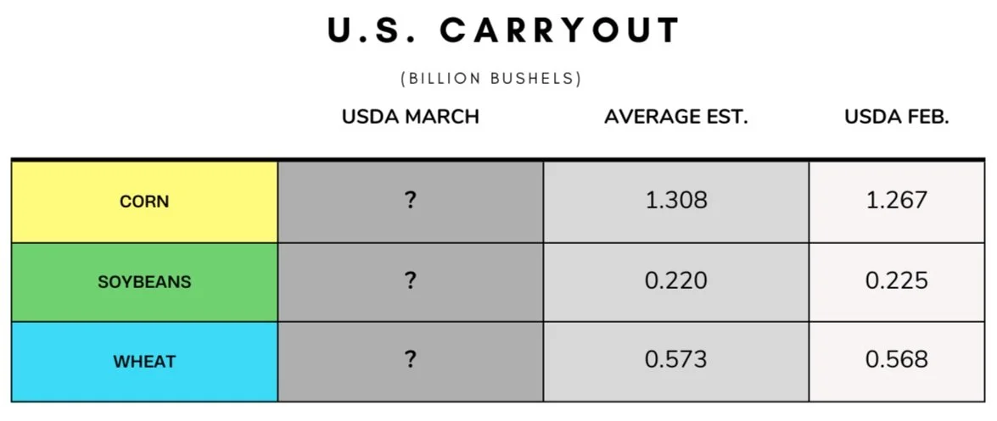The image size is (997, 421).
Task: Click the question mark in the SOYBEANS row
Action: (410, 280)
